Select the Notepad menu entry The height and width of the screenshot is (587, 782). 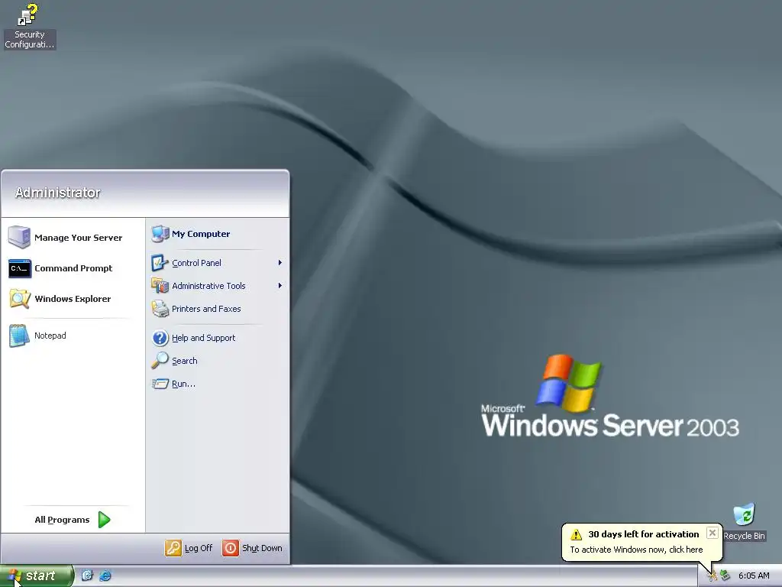click(73, 336)
